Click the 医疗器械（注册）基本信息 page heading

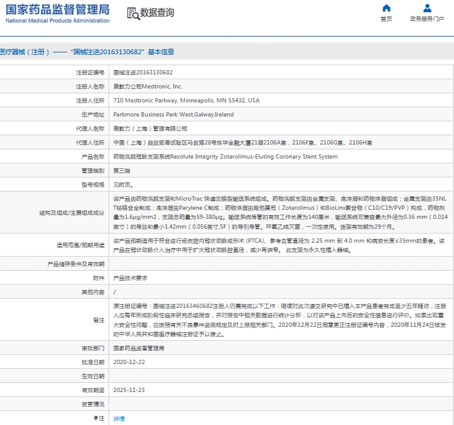87,52
